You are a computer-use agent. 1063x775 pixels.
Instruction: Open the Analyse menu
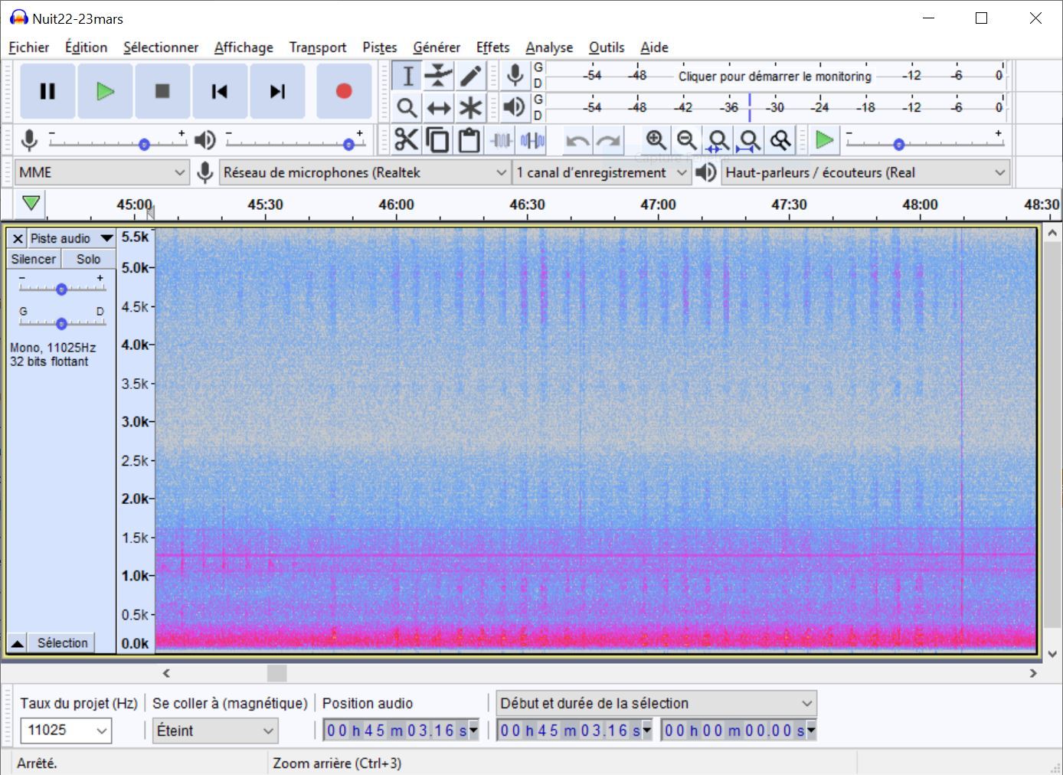click(549, 47)
